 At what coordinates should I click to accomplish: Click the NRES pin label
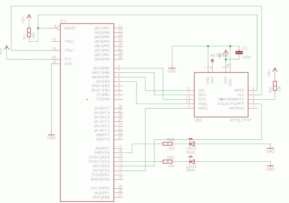[x=239, y=91]
